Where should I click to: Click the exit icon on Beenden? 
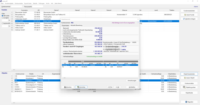pos(185,102)
